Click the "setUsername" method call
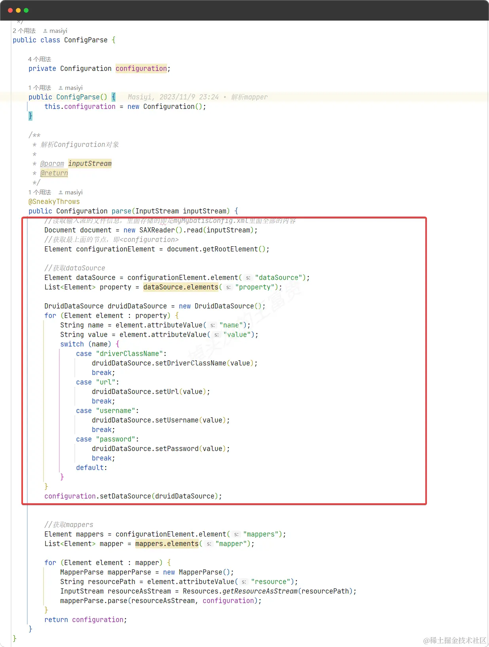 pyautogui.click(x=177, y=420)
